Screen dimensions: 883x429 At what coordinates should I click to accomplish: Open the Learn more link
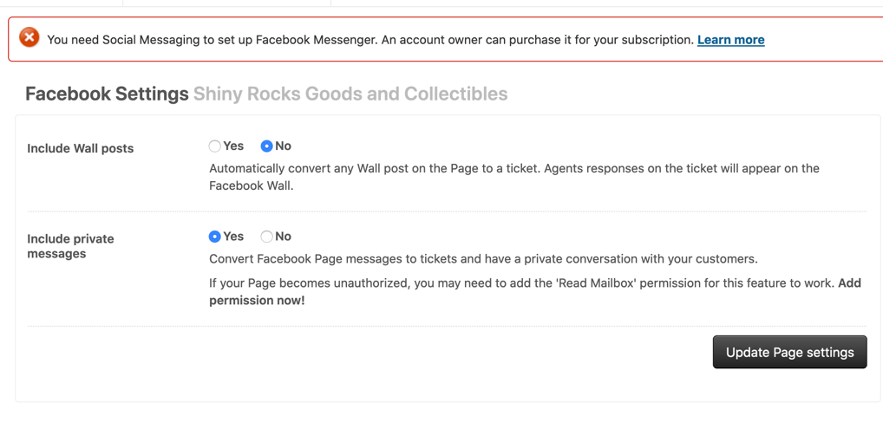pos(730,40)
